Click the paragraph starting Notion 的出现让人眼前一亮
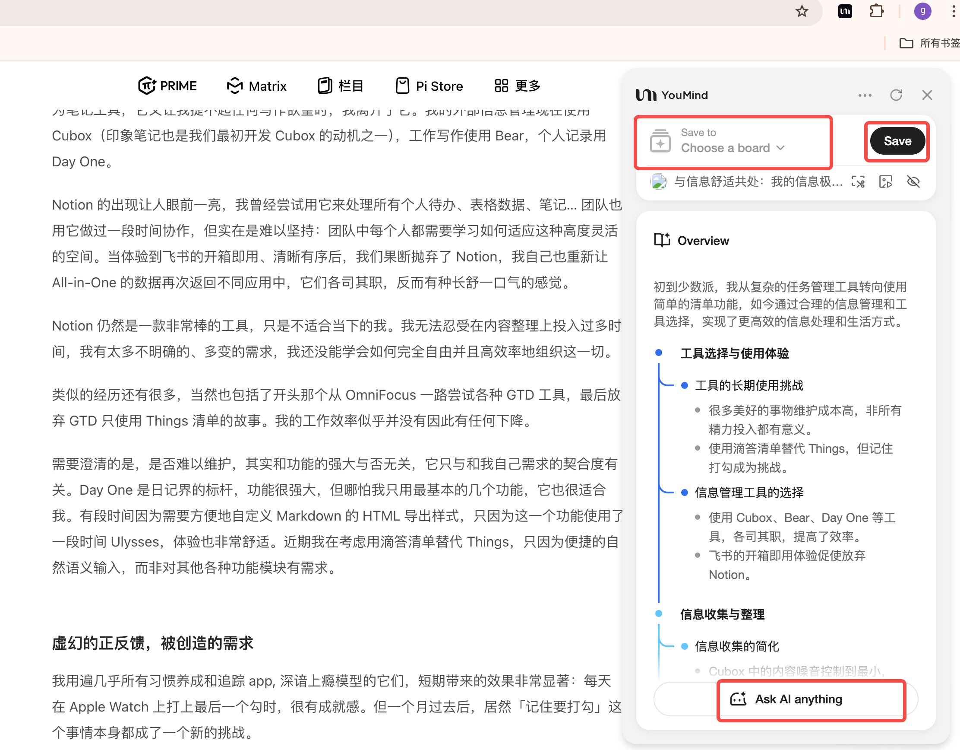The image size is (960, 750). tap(337, 243)
